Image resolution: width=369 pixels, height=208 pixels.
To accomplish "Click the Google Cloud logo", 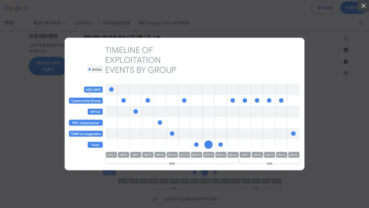I will tap(16, 7).
